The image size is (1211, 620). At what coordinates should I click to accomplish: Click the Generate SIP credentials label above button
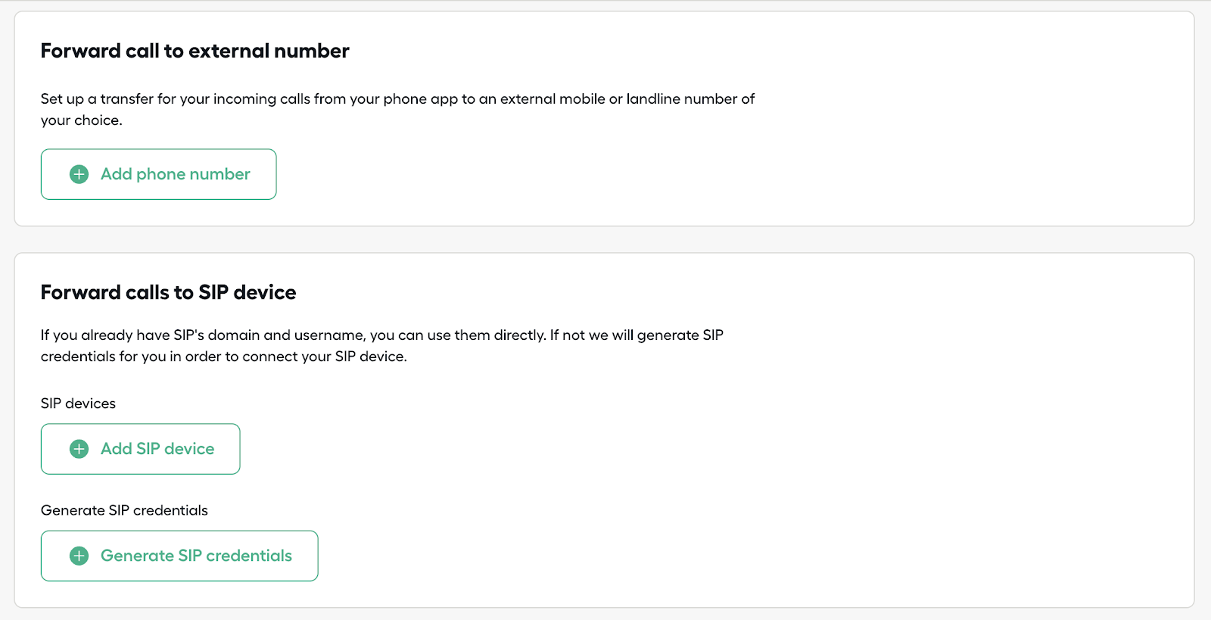tap(124, 510)
